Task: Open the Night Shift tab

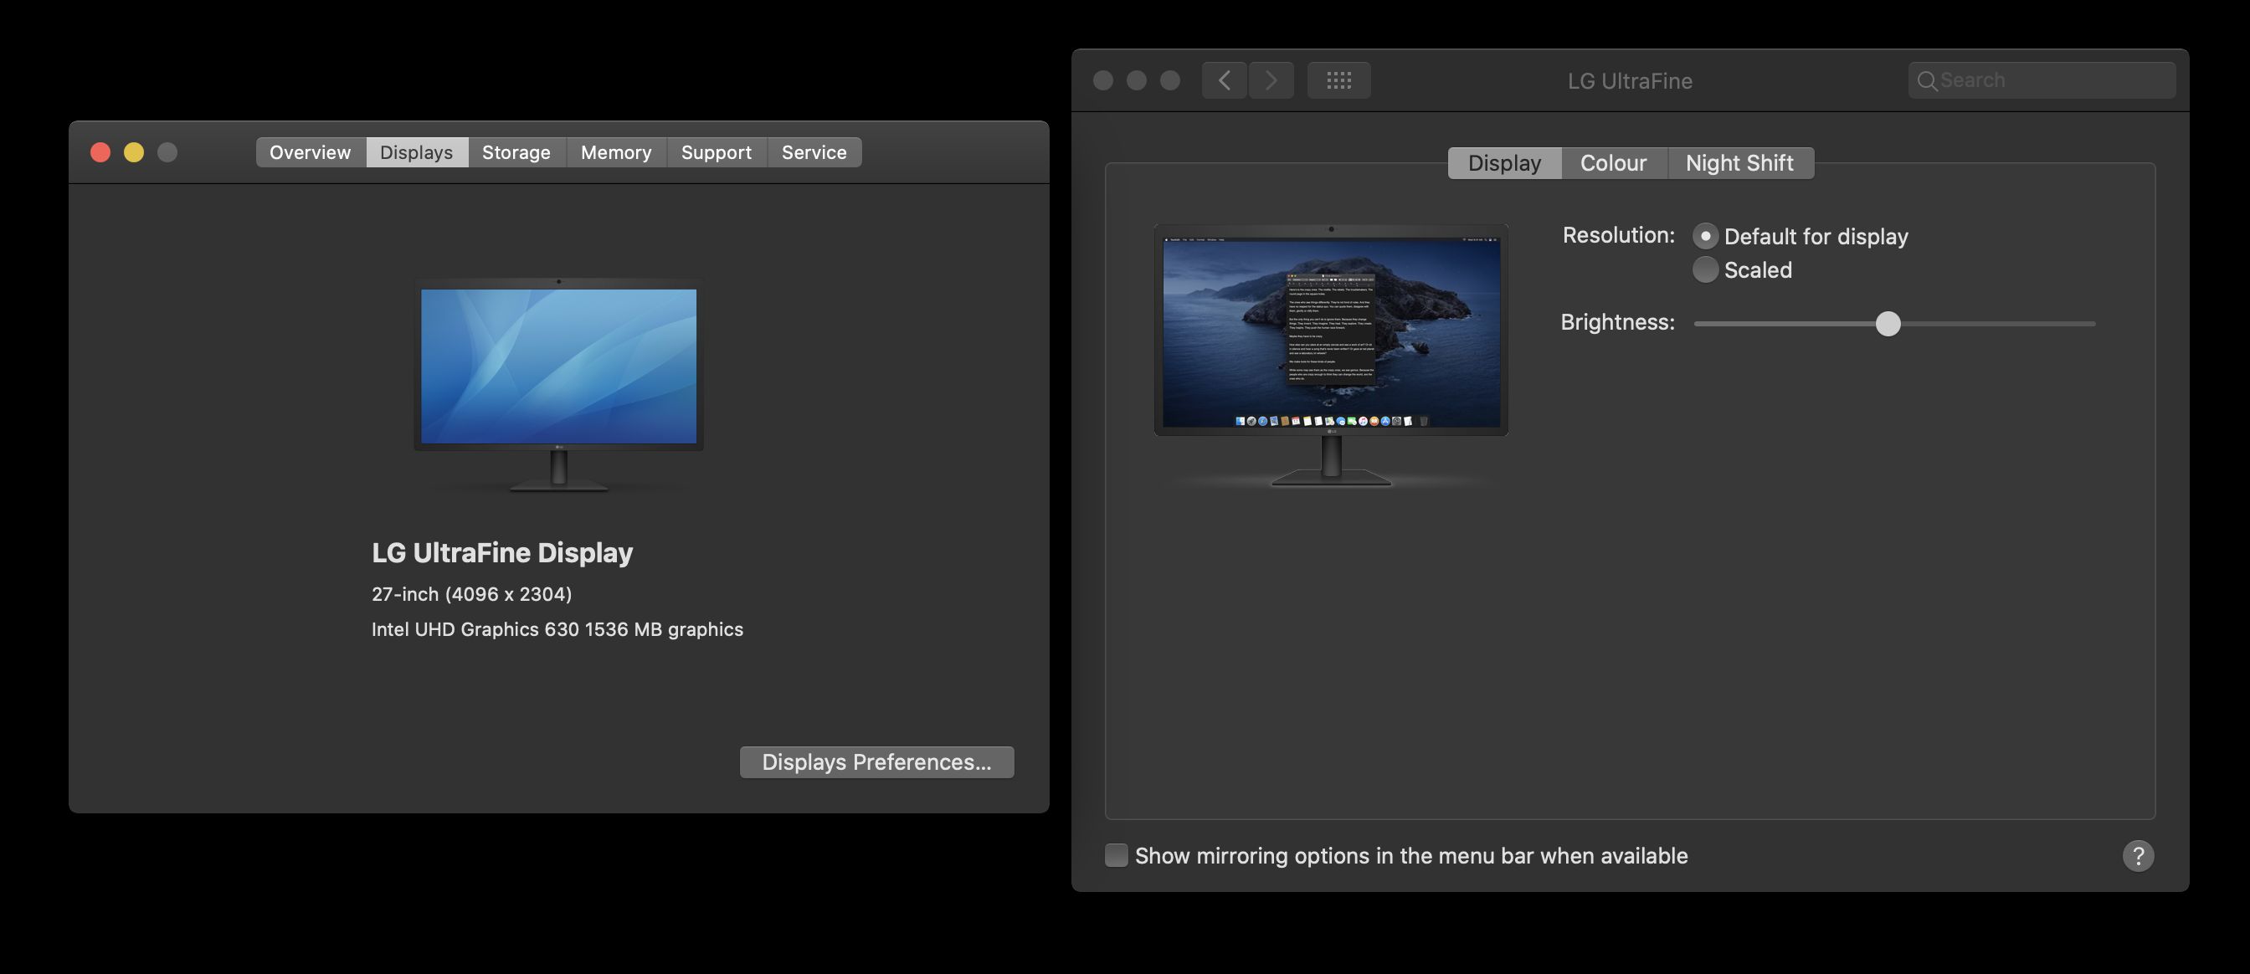Action: tap(1739, 163)
